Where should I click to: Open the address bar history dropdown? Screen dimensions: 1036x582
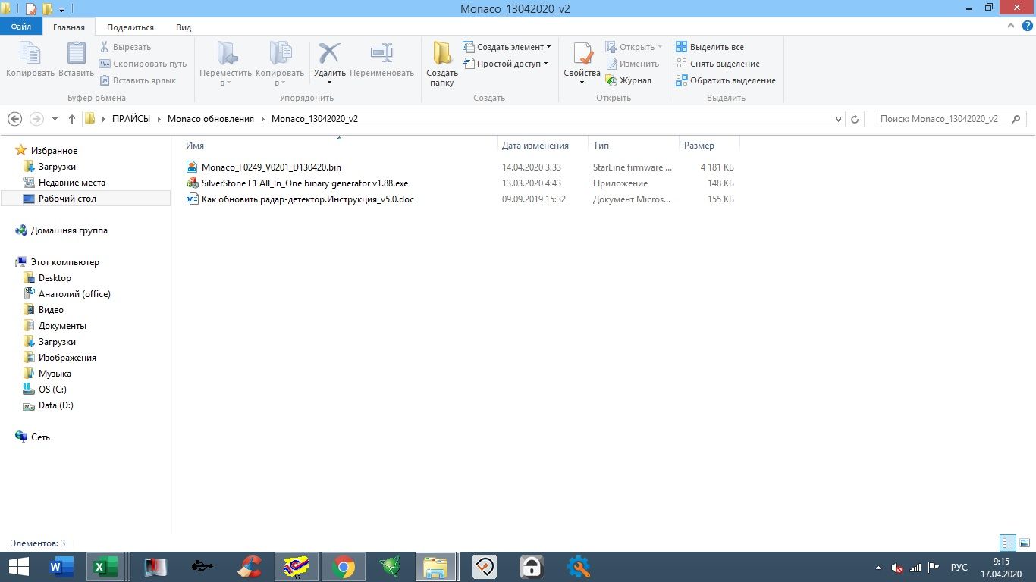coord(838,119)
